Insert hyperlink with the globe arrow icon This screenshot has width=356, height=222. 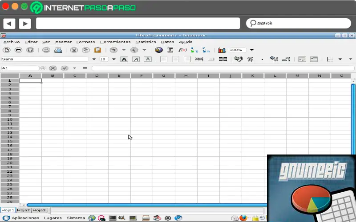click(x=159, y=50)
